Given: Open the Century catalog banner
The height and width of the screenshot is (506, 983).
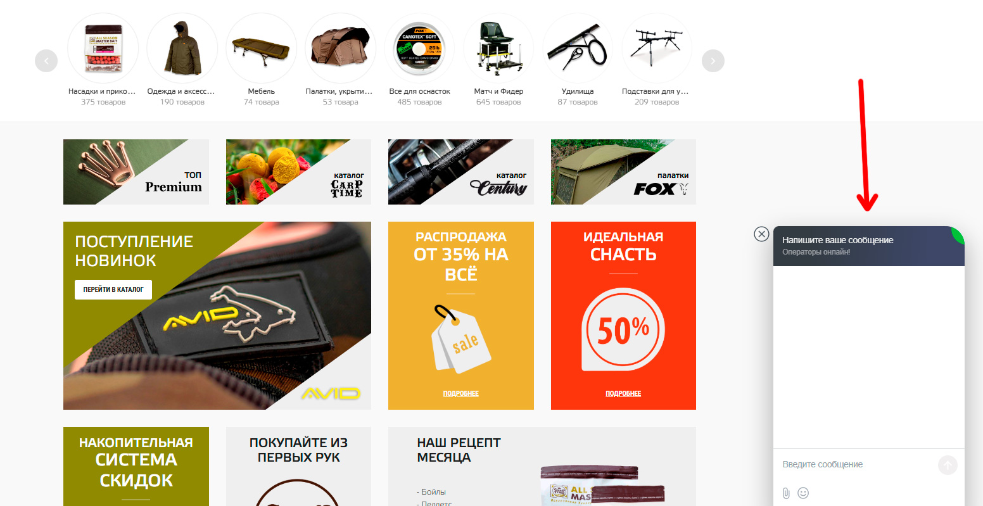Looking at the screenshot, I should click(461, 172).
